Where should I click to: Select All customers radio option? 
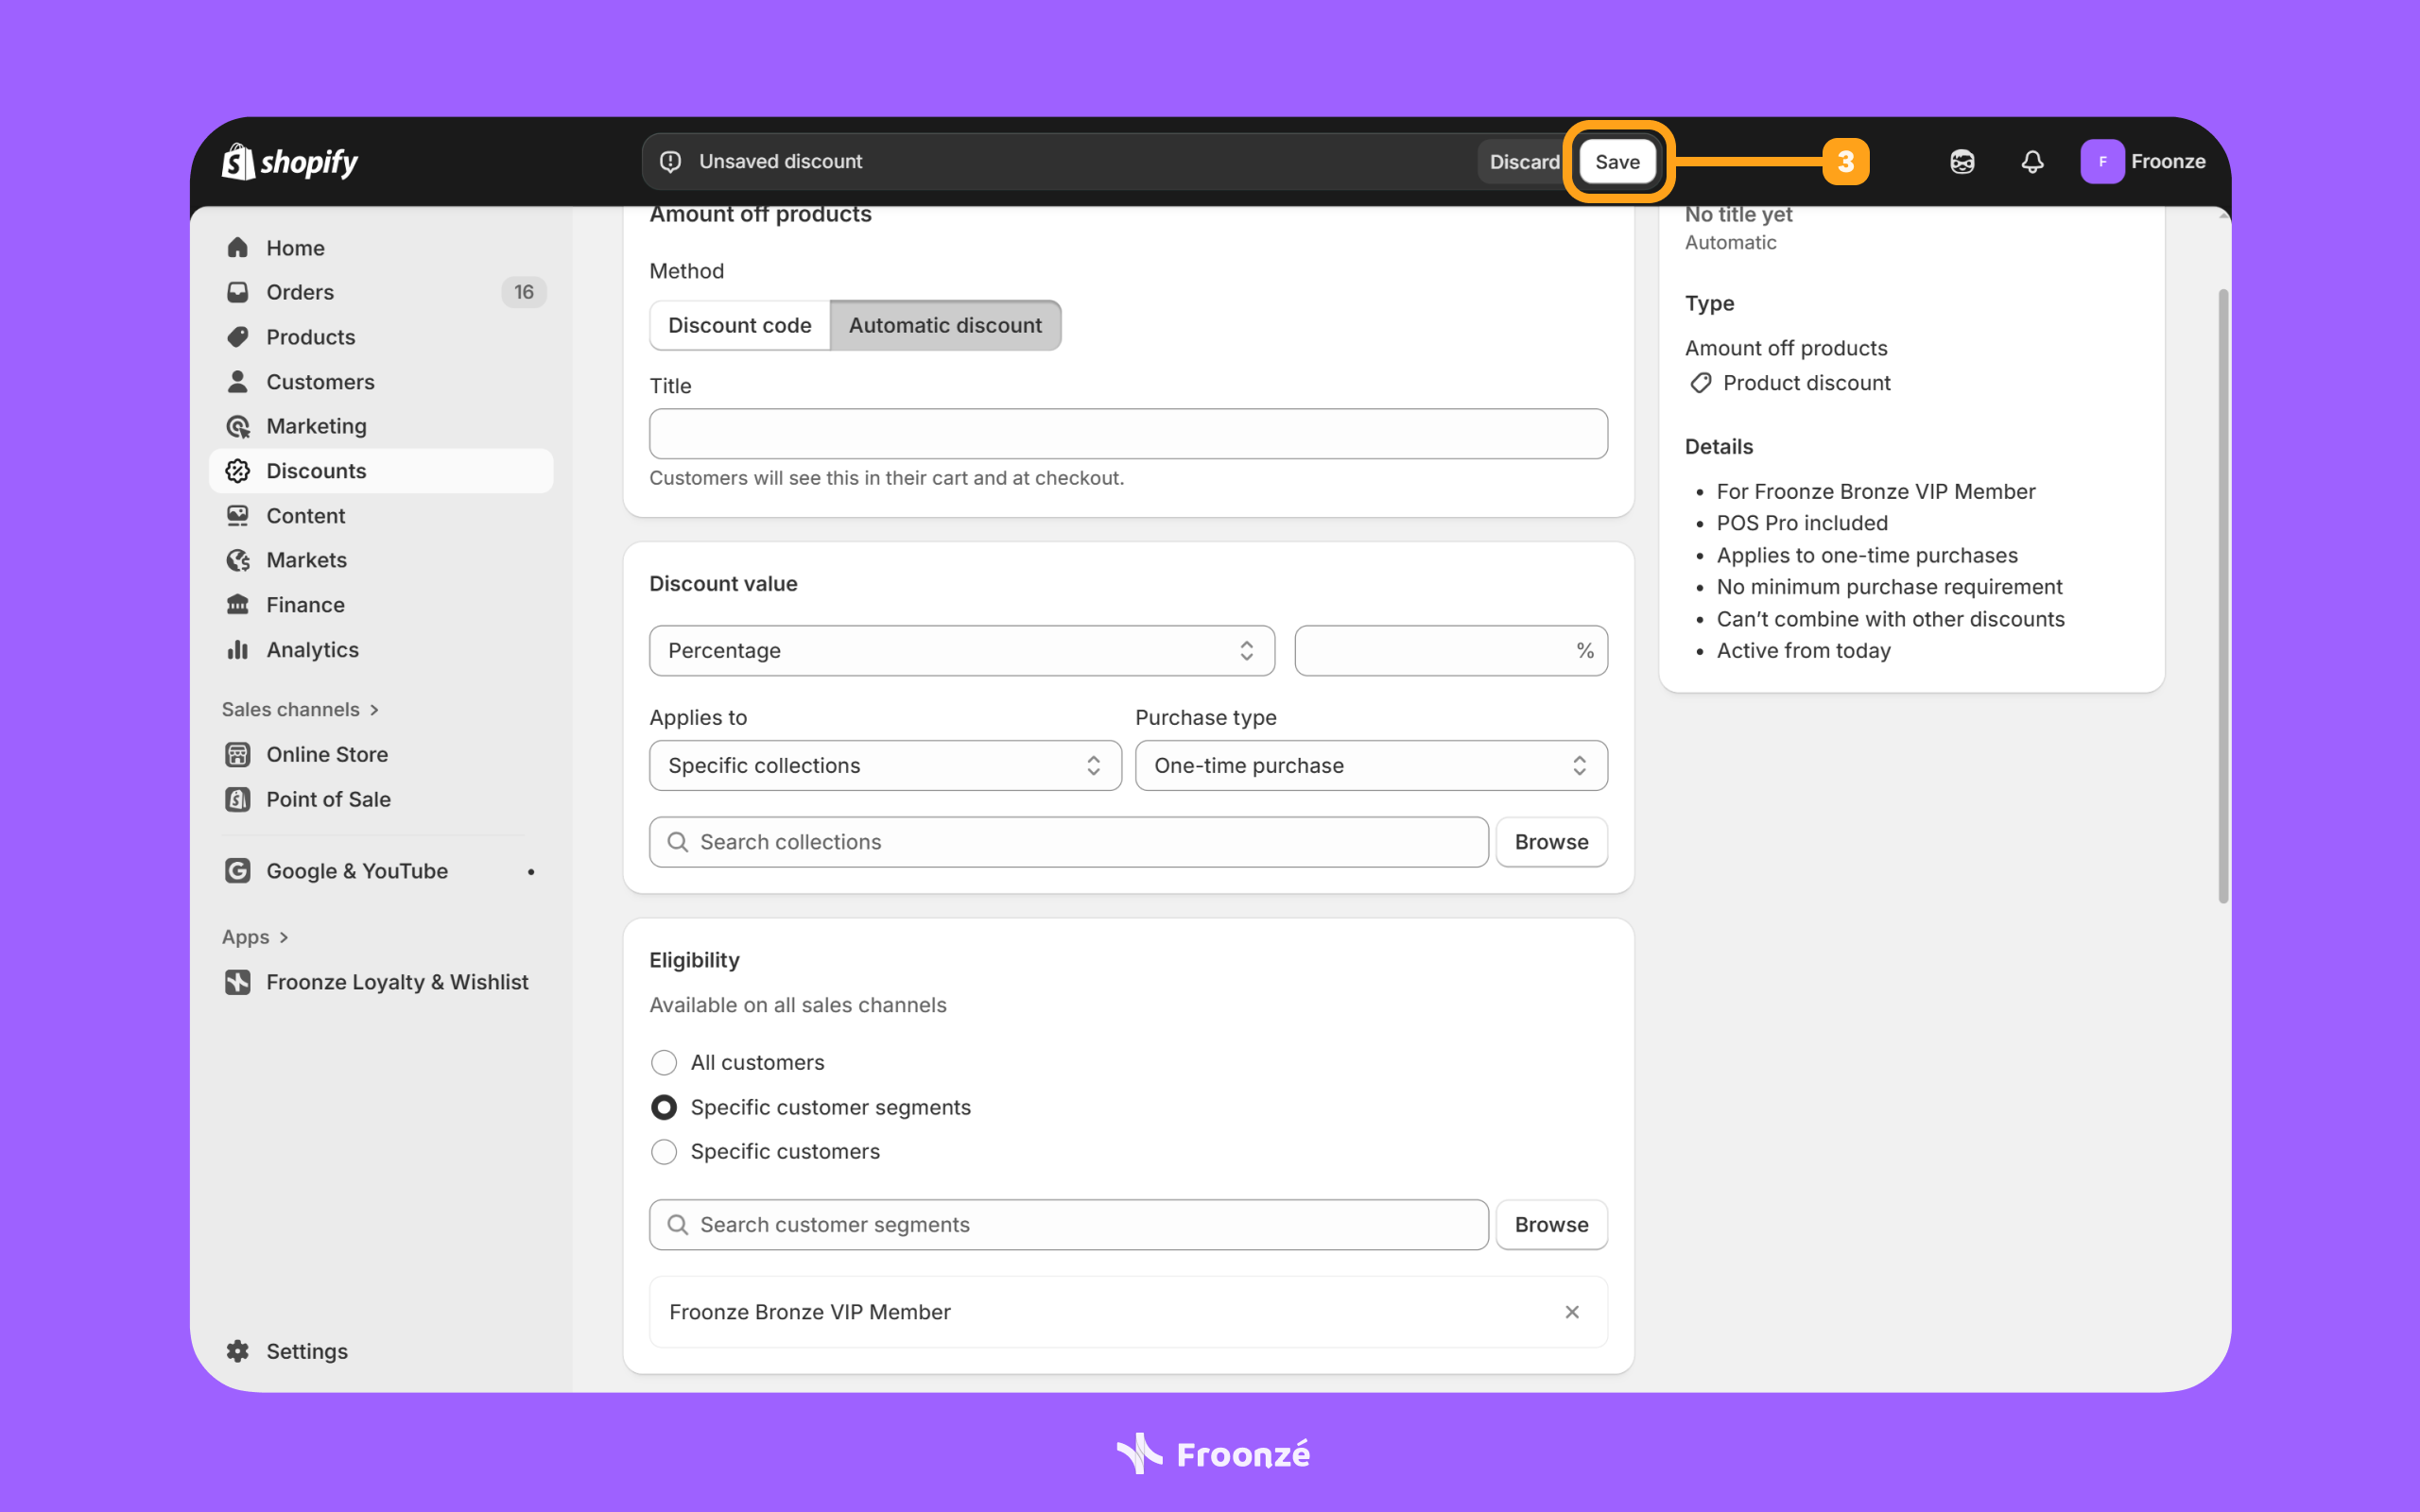664,1062
